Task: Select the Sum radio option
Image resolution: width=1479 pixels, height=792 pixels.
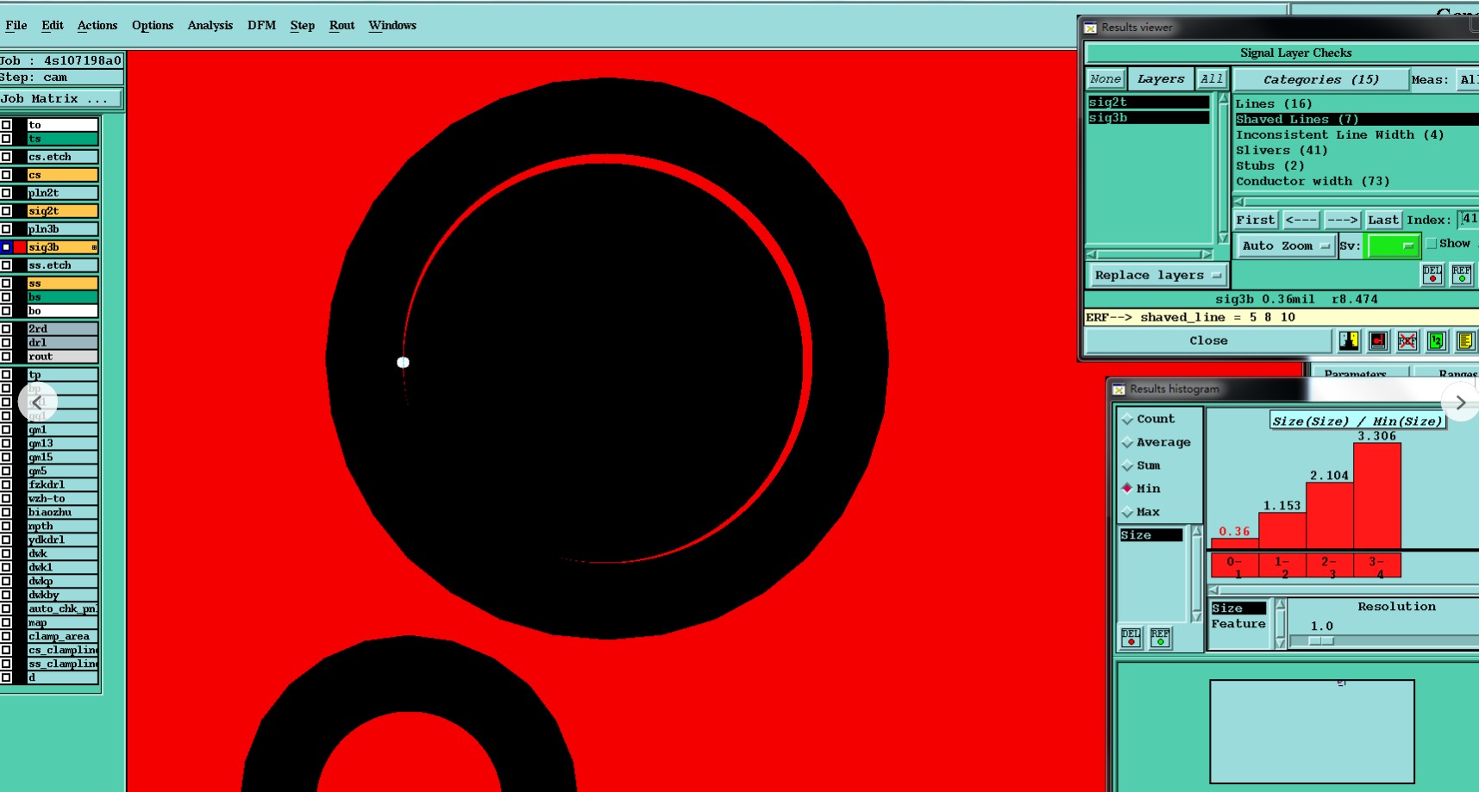Action: [1127, 465]
